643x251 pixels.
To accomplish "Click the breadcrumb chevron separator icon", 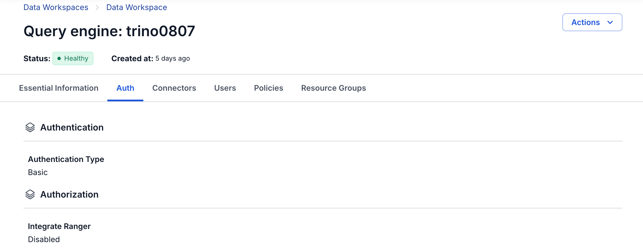I will tap(97, 8).
